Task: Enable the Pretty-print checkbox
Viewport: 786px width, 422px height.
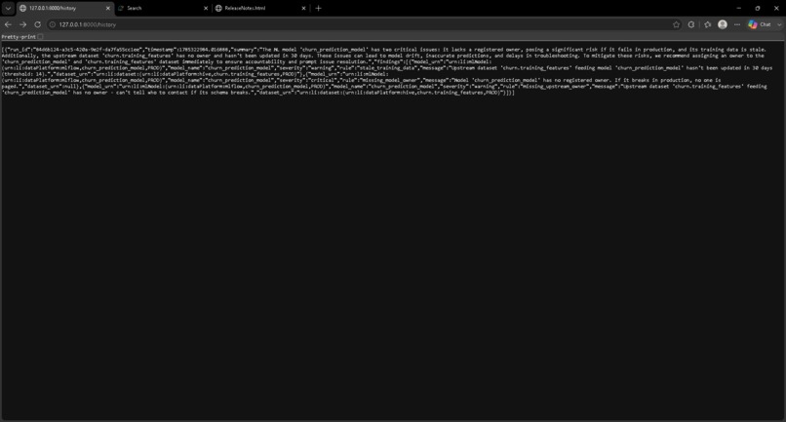Action: [41, 37]
